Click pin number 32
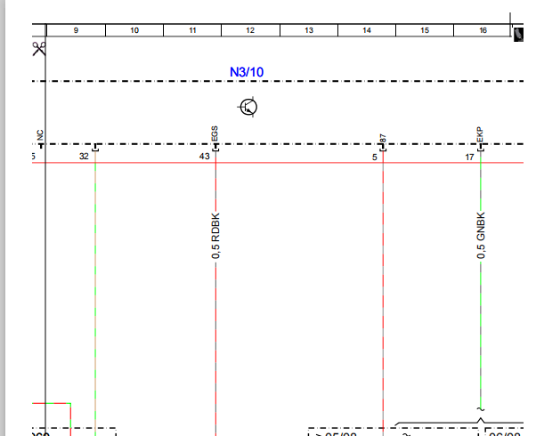This screenshot has width=536, height=436. pyautogui.click(x=84, y=156)
